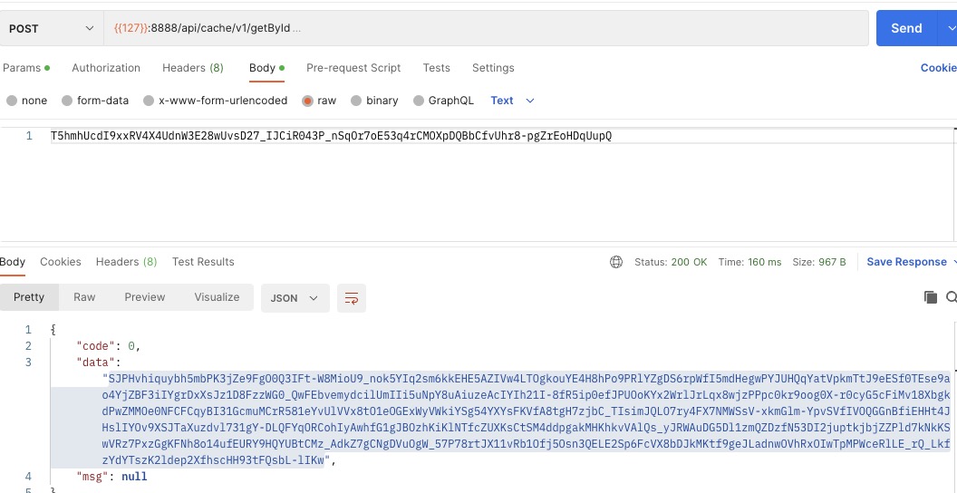
Task: Open the Pre-request Script tab
Action: [x=353, y=68]
